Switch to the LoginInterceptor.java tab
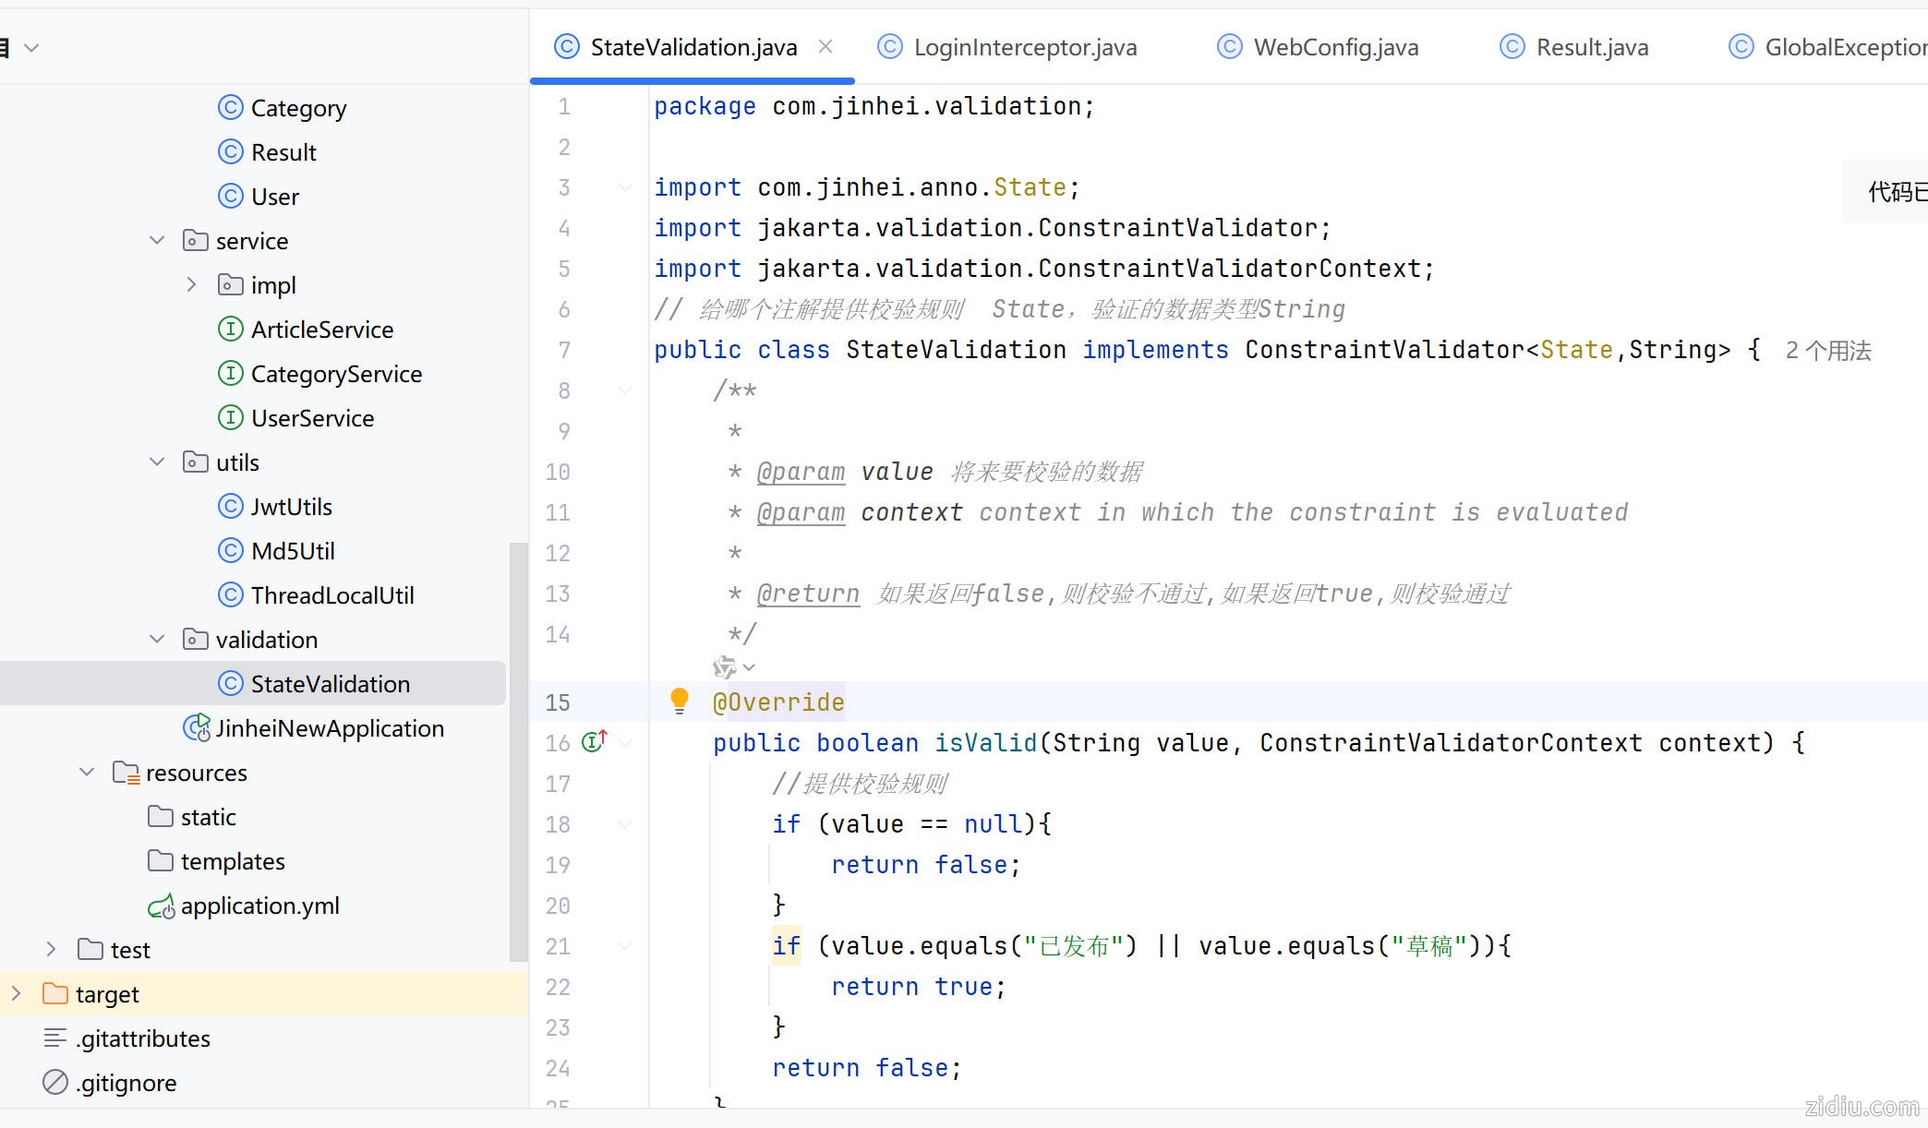Viewport: 1928px width, 1128px height. 1024,47
